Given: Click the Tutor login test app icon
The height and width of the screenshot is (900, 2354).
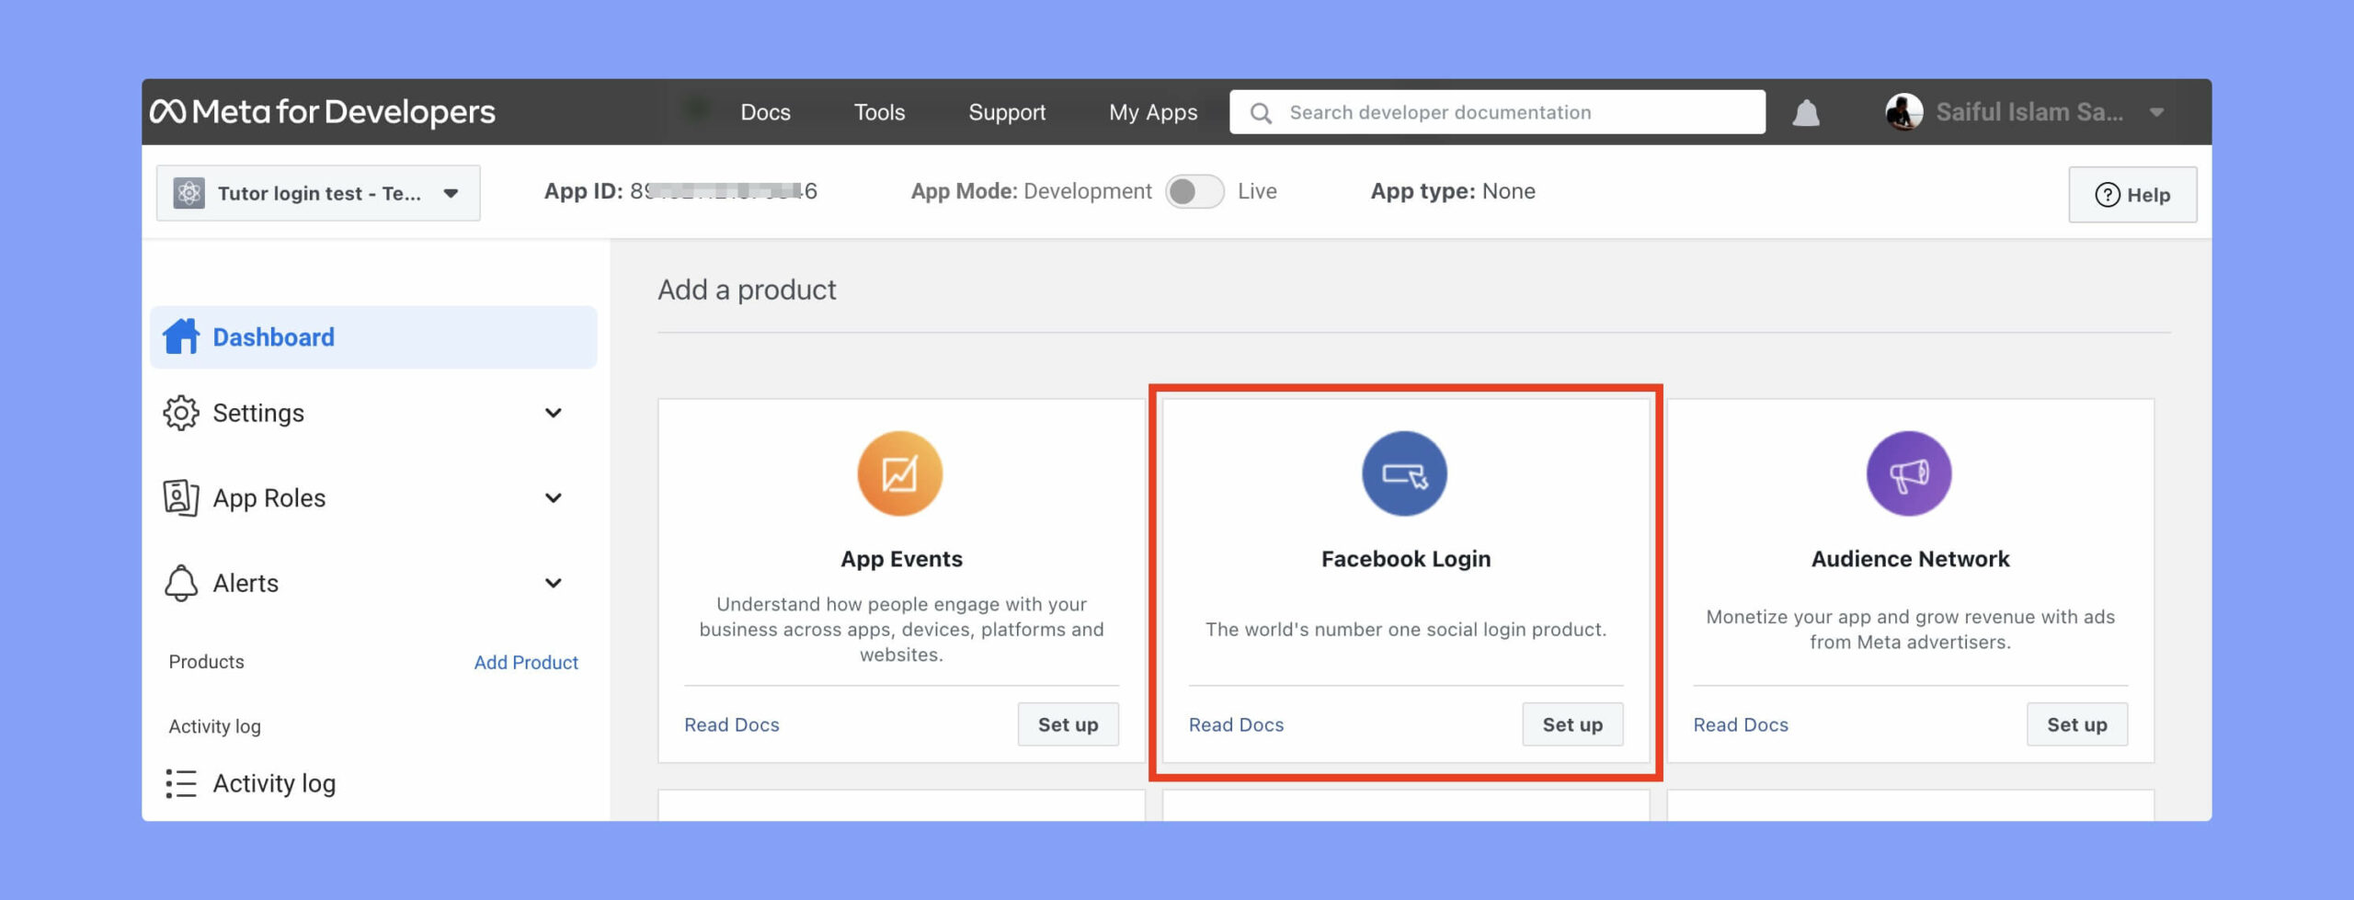Looking at the screenshot, I should (x=189, y=193).
